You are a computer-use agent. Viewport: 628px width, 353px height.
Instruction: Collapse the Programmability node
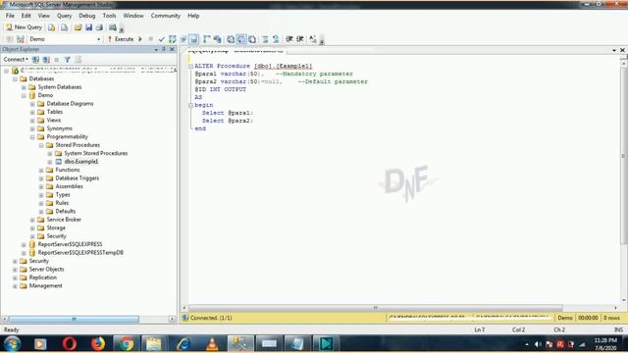[x=32, y=137]
